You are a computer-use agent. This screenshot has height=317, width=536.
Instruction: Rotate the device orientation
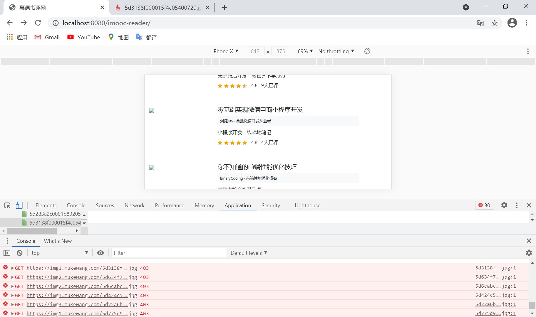tap(367, 51)
